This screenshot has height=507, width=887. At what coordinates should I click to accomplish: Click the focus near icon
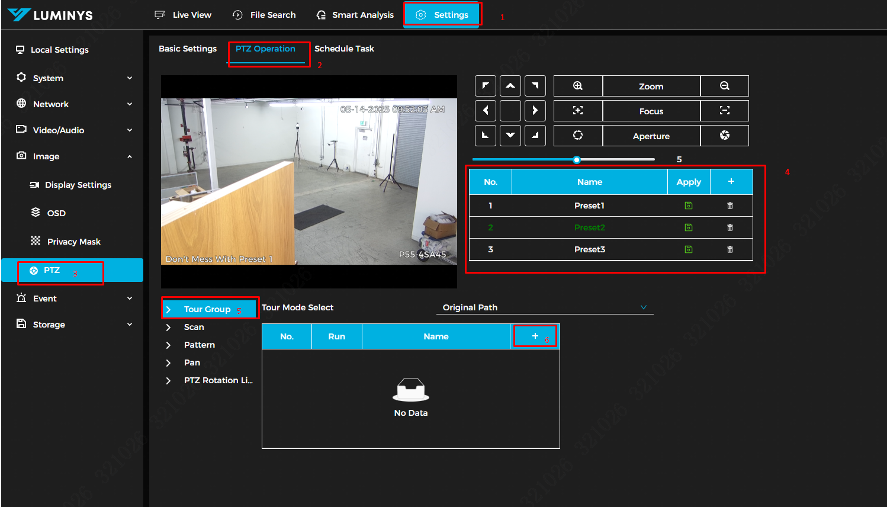(x=578, y=111)
